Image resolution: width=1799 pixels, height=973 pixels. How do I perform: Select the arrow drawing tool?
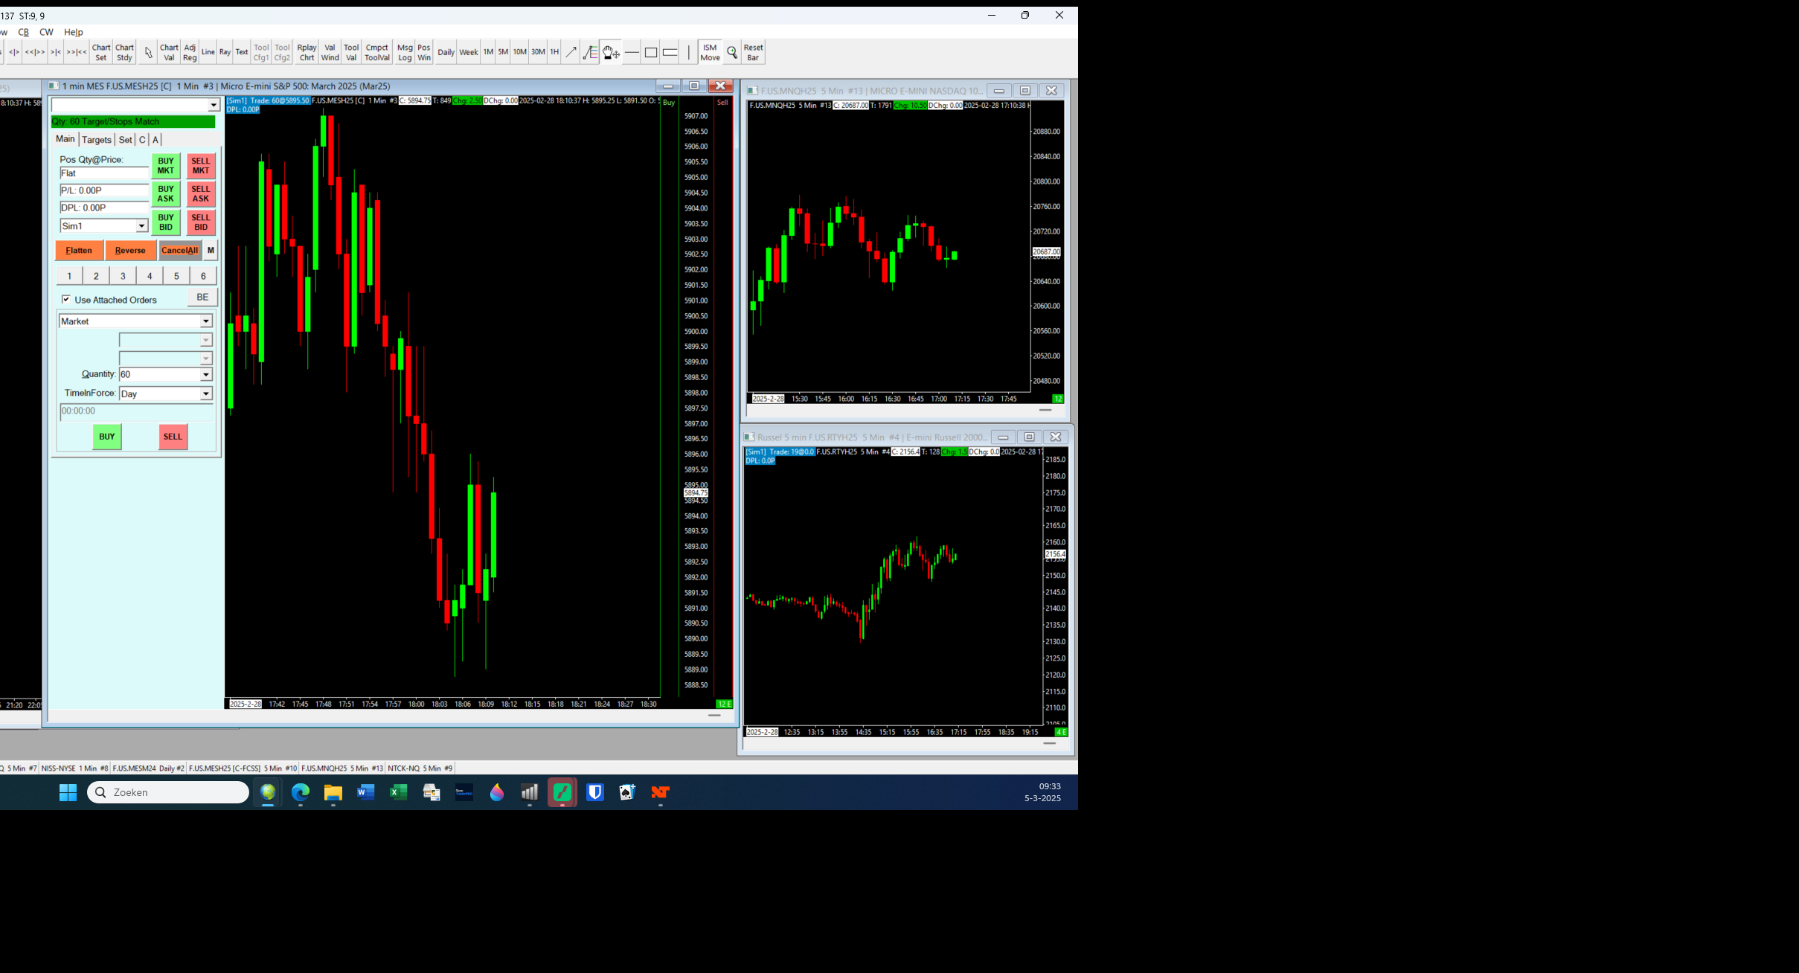571,52
